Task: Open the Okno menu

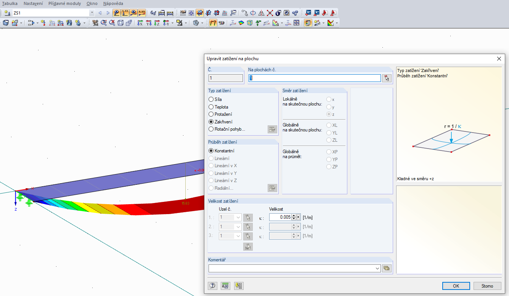Action: click(x=92, y=3)
